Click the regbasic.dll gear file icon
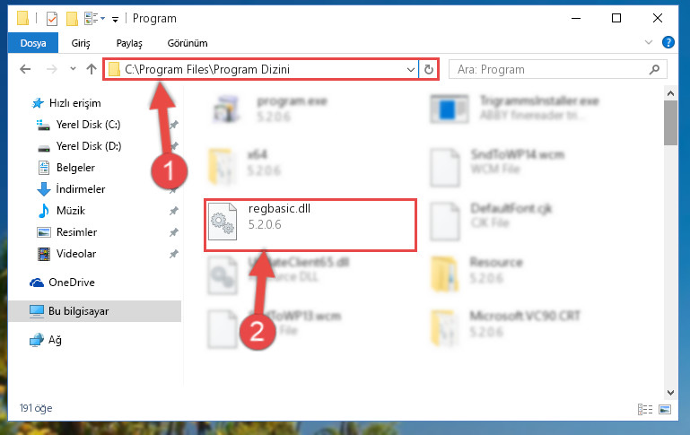The height and width of the screenshot is (435, 690). pyautogui.click(x=223, y=222)
